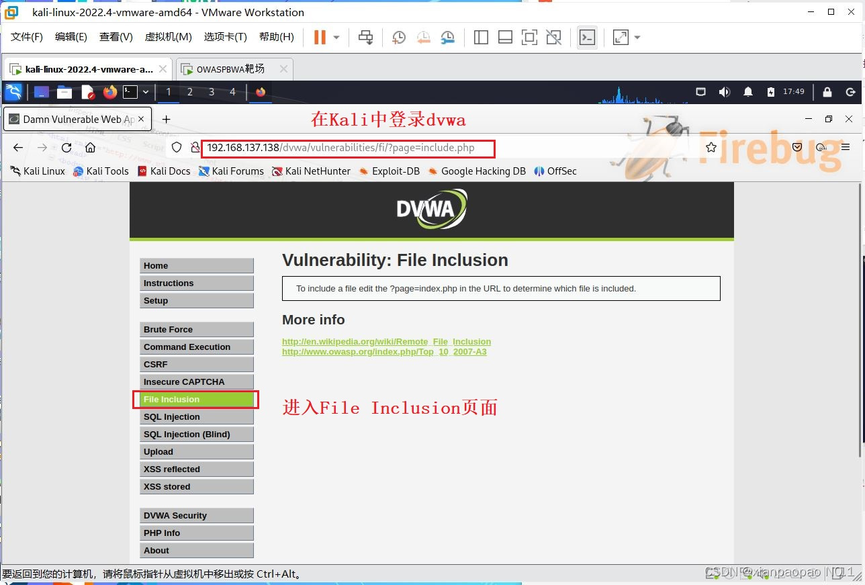Select the kali-linux-2022.4-vmware VM tab

coord(88,69)
